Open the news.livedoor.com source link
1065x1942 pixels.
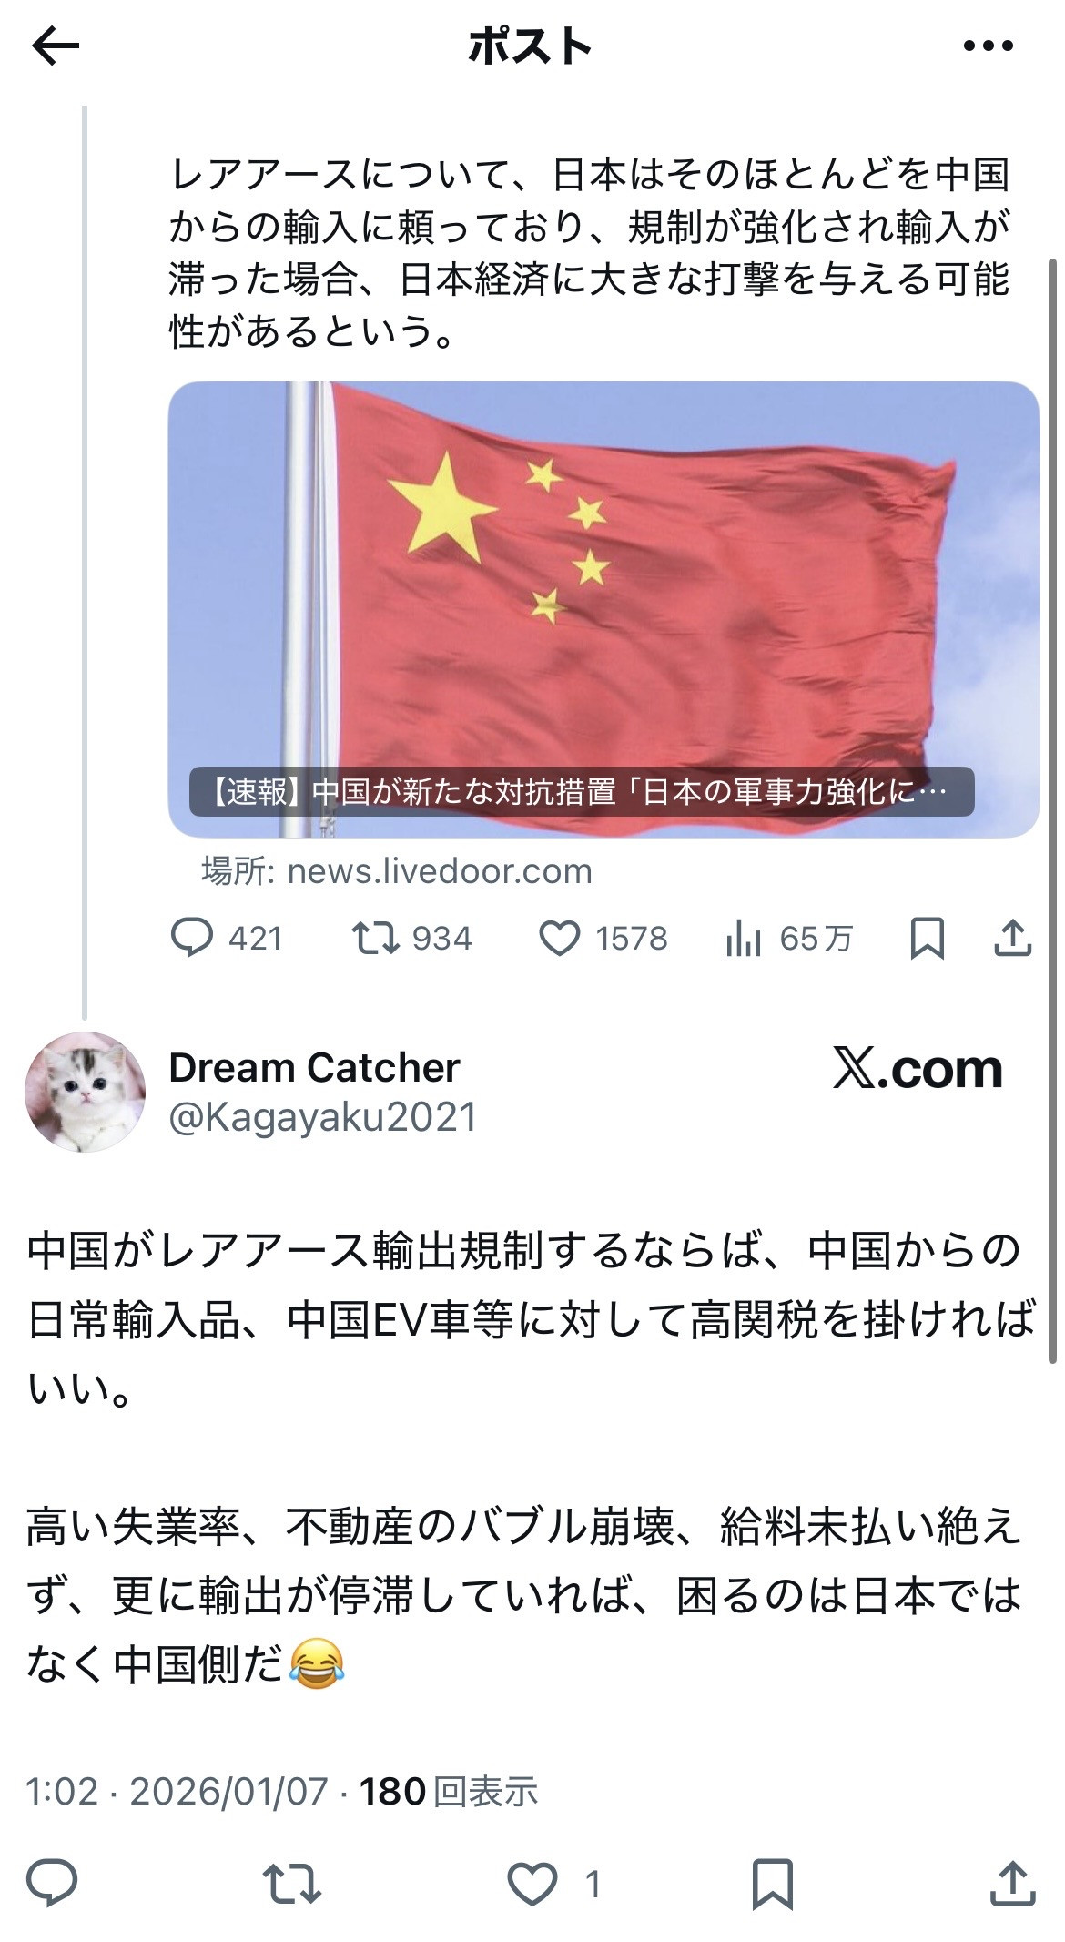coord(397,871)
